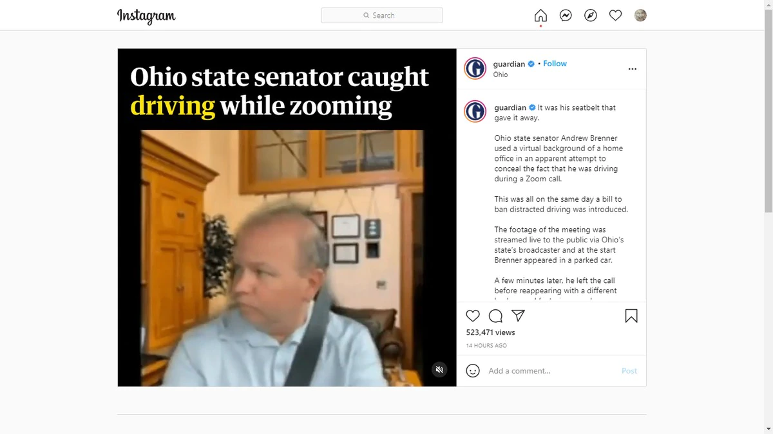
Task: Go to the Home feed icon
Action: pyautogui.click(x=540, y=15)
